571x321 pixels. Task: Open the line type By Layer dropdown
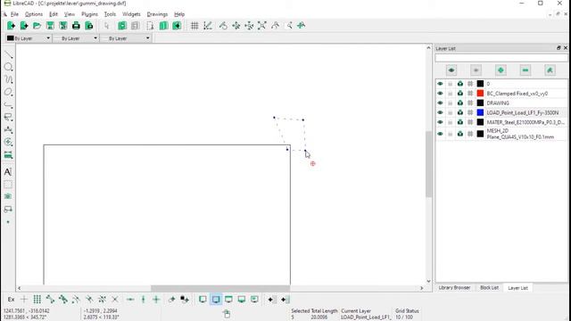point(126,37)
